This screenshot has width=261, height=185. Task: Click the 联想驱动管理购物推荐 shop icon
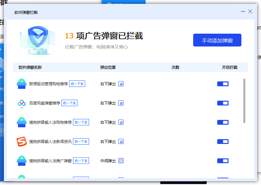pos(22,84)
